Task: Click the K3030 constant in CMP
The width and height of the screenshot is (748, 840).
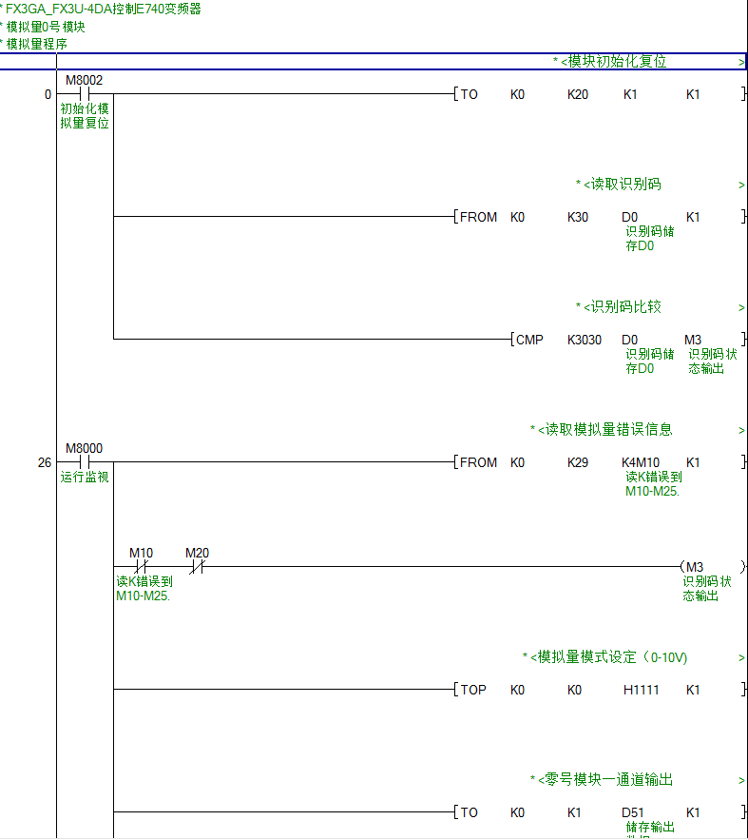Action: 584,340
